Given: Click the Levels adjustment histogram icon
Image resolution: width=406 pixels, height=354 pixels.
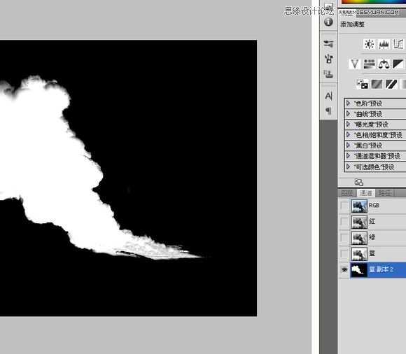Looking at the screenshot, I should [384, 44].
